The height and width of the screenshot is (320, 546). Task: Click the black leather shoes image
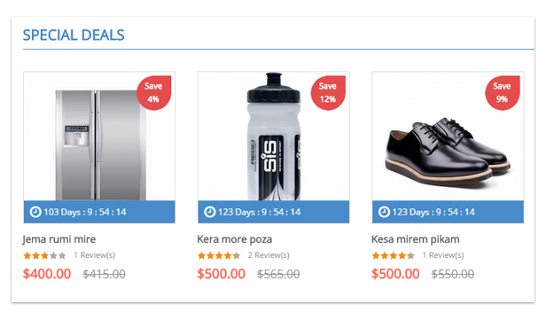pos(448,137)
